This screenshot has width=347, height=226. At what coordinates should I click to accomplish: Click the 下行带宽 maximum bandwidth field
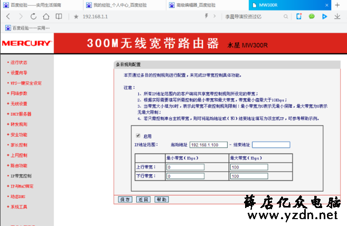click(x=249, y=176)
